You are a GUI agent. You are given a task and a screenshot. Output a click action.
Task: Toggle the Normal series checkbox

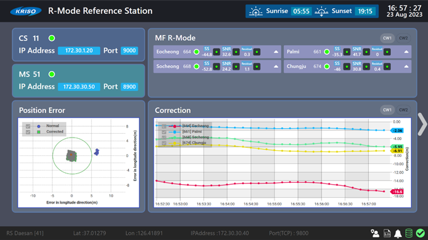(28, 126)
